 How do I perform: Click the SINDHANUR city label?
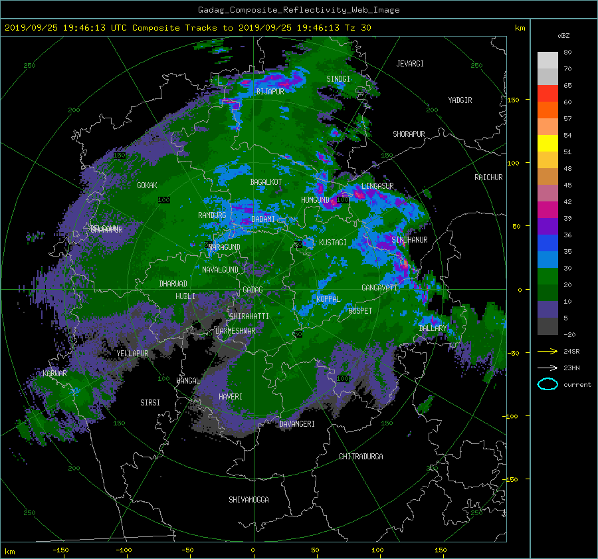click(x=409, y=240)
